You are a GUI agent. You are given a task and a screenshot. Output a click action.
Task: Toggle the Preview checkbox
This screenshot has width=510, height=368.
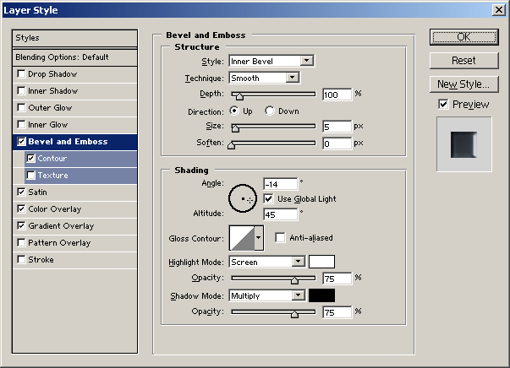443,104
